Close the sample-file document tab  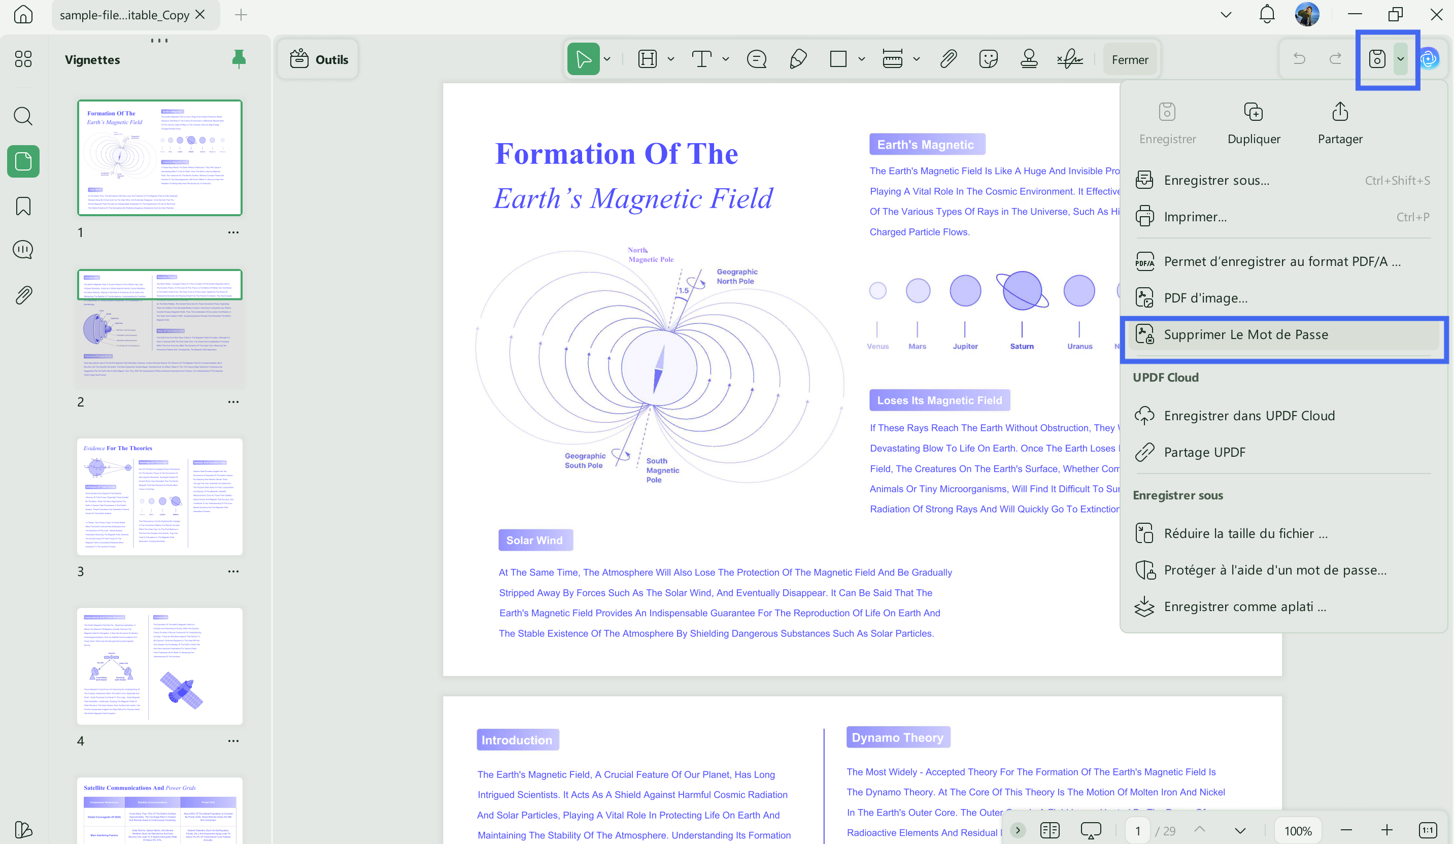pos(200,14)
